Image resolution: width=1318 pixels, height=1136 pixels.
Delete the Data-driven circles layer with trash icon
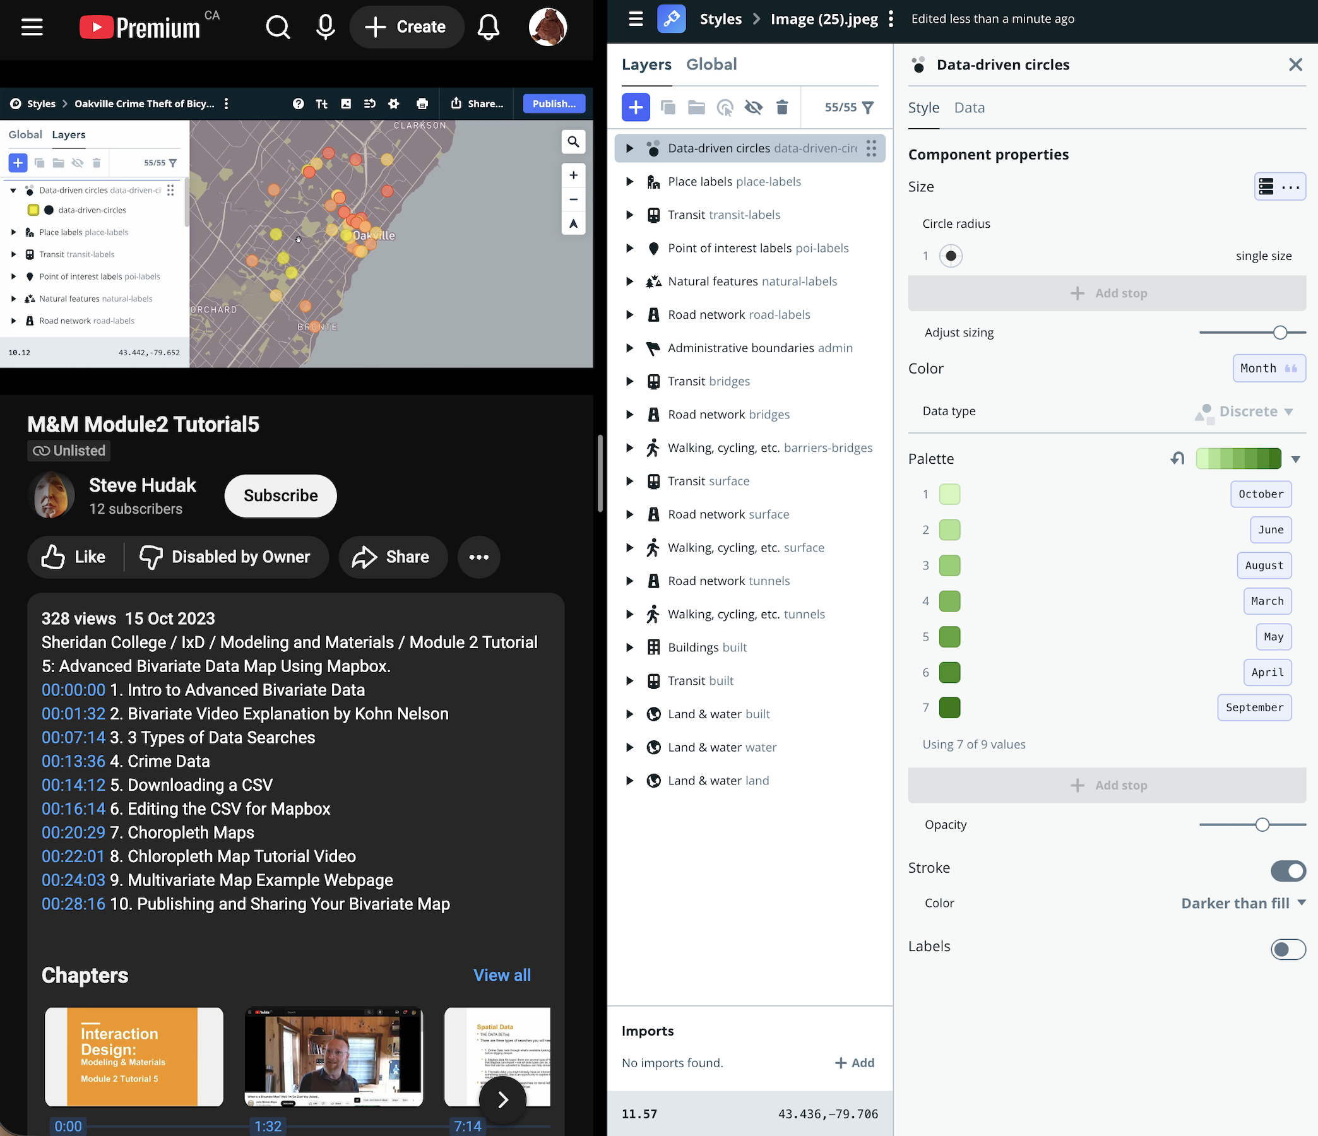point(781,107)
